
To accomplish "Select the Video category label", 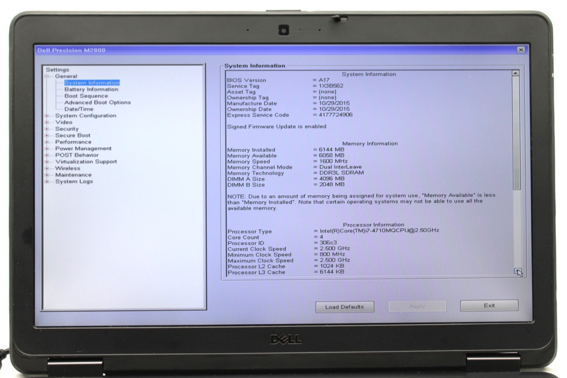I will click(x=64, y=122).
